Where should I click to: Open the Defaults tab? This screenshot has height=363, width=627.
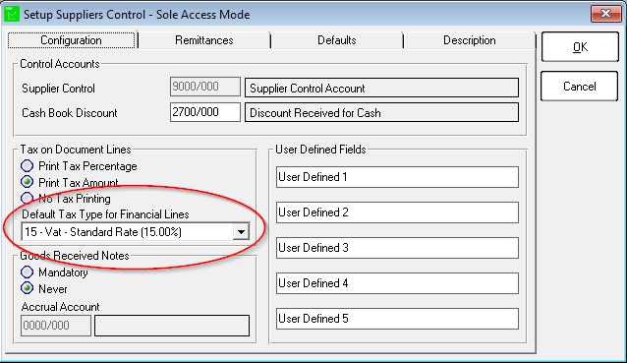tap(337, 40)
